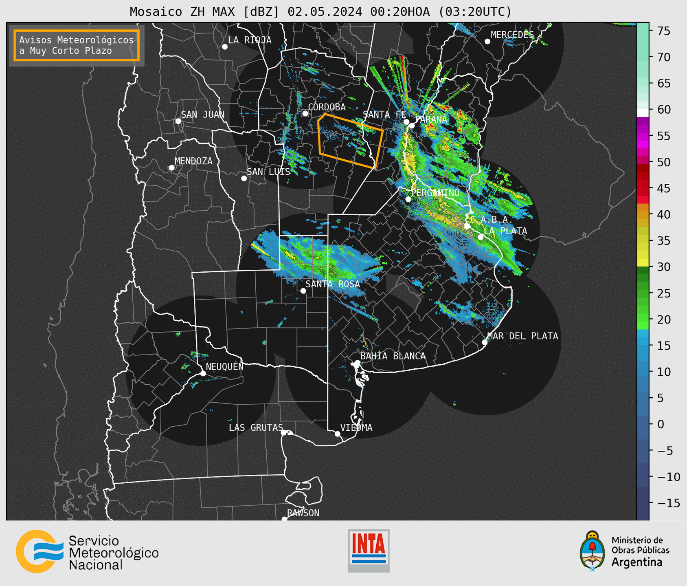Click the VIEDMA city label
The width and height of the screenshot is (687, 586).
pos(356,427)
